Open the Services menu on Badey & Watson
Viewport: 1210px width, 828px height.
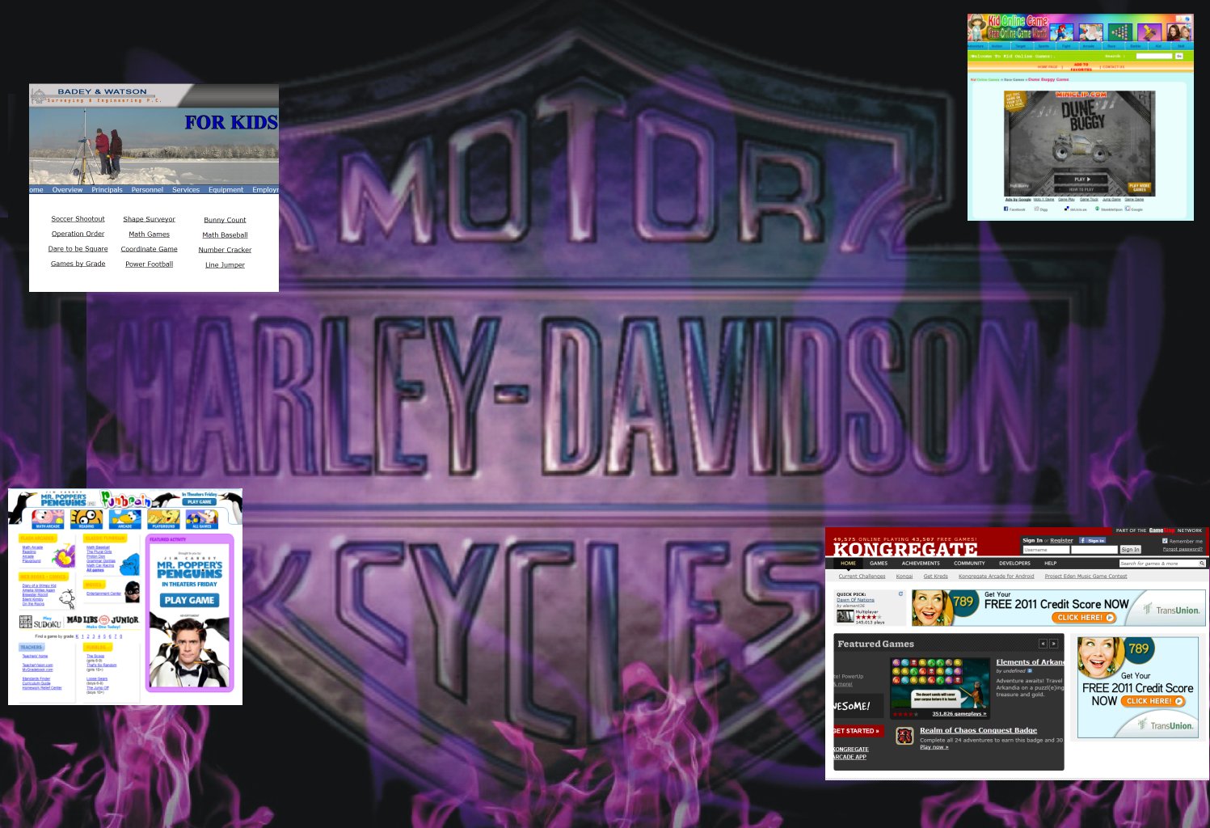[x=186, y=190]
